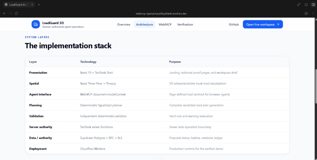Select the Deployment row label
This screenshot has width=317, height=160.
coord(38,149)
